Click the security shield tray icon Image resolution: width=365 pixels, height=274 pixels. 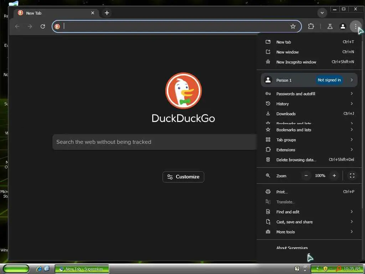click(325, 269)
